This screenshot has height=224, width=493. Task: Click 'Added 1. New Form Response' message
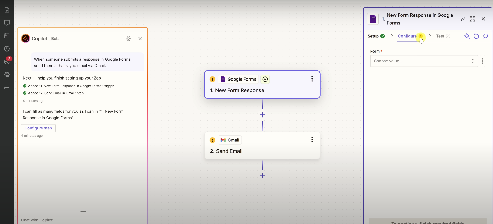(71, 86)
